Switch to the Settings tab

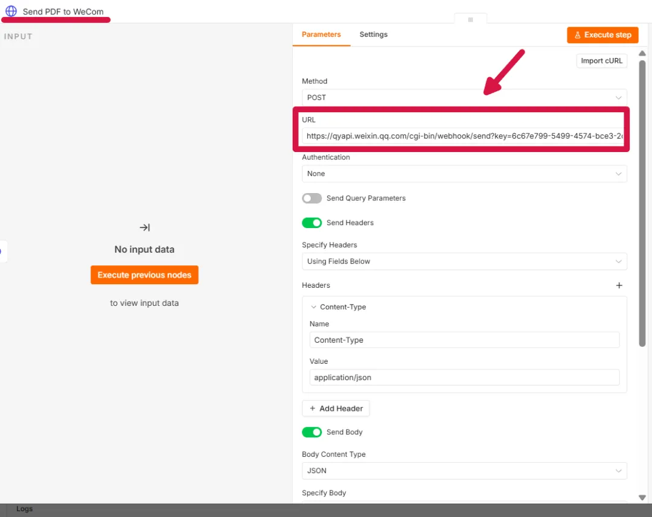pyautogui.click(x=374, y=34)
